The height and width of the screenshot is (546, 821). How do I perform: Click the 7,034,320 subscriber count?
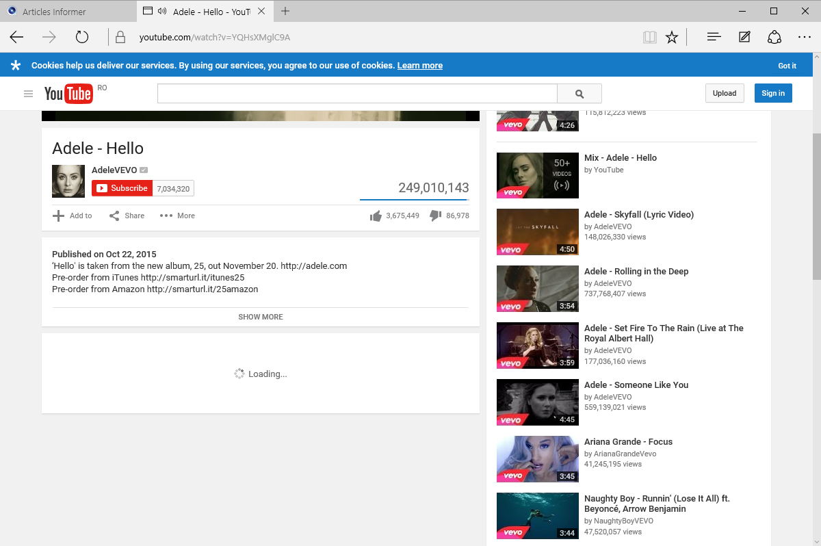(x=173, y=189)
